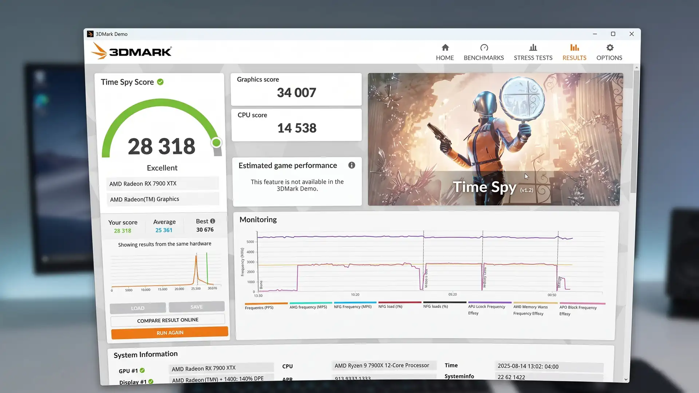
Task: Click the LOAD button
Action: (138, 308)
